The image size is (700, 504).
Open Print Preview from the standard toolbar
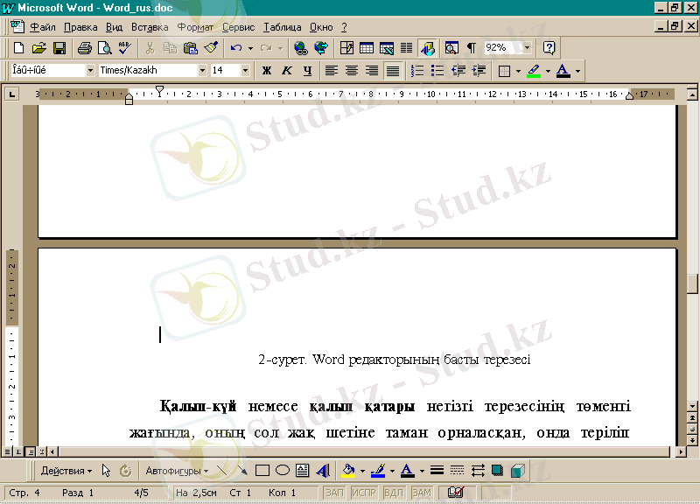coord(105,48)
